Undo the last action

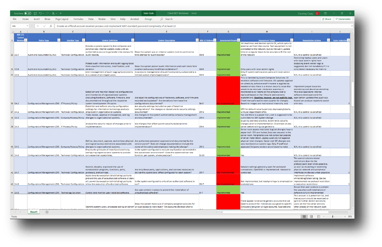pos(40,13)
